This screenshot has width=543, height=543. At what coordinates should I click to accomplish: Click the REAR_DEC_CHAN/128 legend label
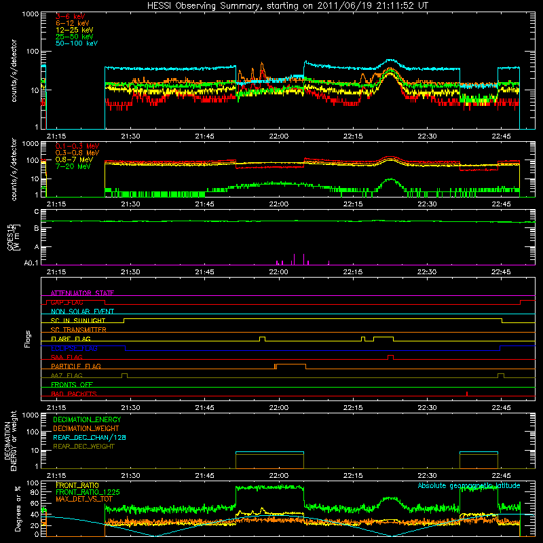pos(90,437)
